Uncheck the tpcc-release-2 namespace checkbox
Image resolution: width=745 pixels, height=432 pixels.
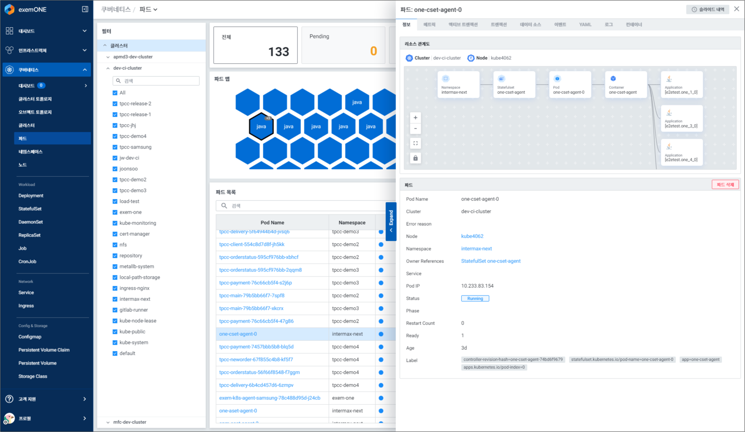tap(115, 104)
